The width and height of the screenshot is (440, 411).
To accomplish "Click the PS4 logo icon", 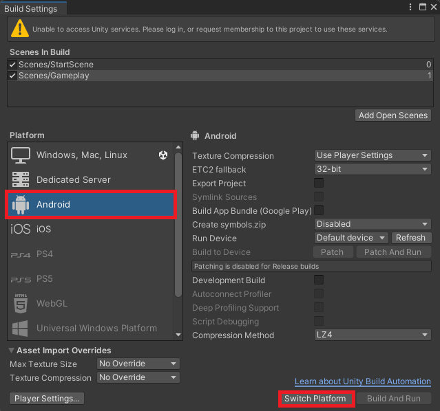I will pos(20,255).
